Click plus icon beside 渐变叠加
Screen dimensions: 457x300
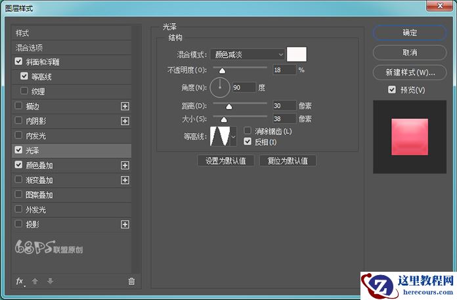click(x=125, y=181)
